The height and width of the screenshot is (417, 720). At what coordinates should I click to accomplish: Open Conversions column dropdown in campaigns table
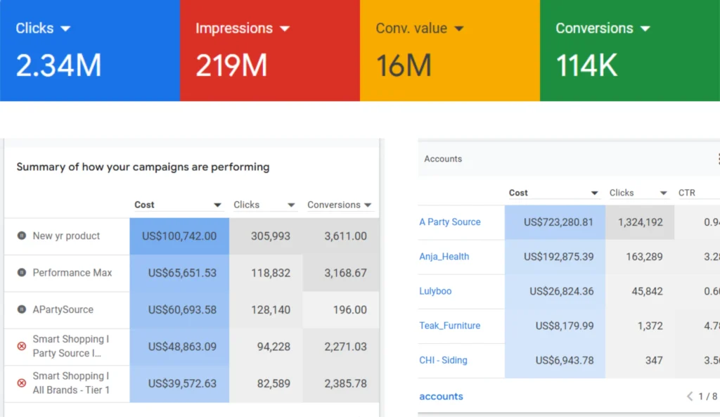coord(366,205)
